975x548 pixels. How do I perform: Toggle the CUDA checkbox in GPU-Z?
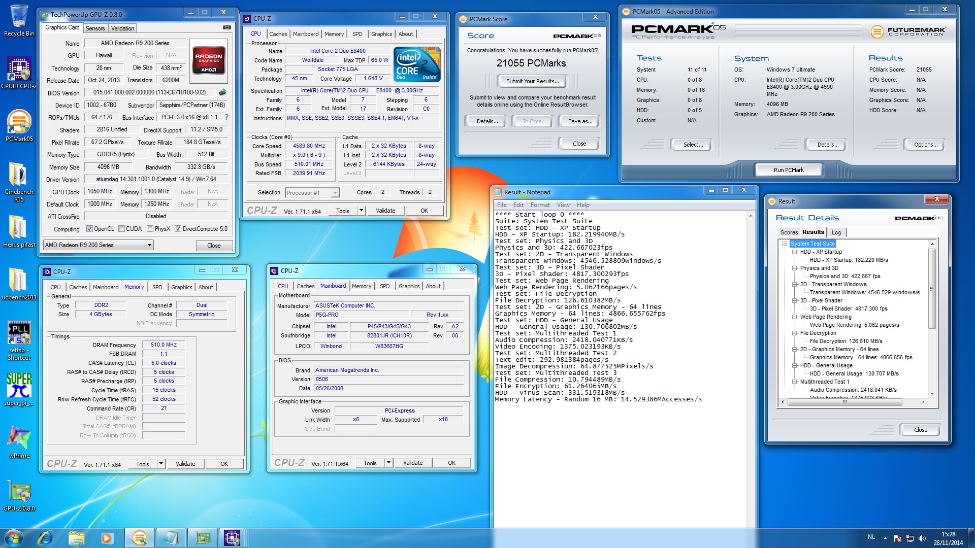(x=121, y=229)
